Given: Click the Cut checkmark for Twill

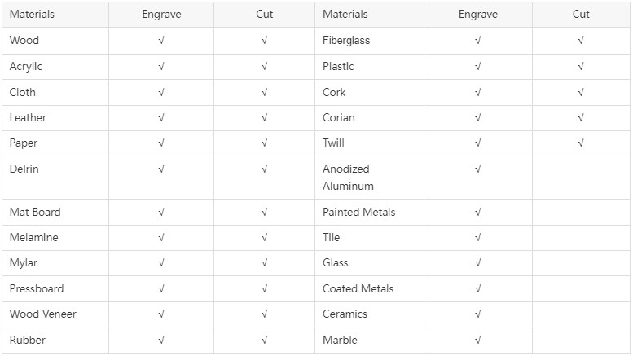Looking at the screenshot, I should coord(581,143).
